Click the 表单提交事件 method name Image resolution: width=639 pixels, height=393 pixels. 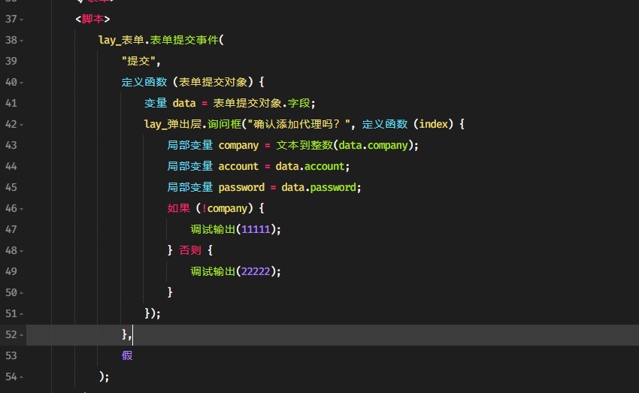coord(184,40)
